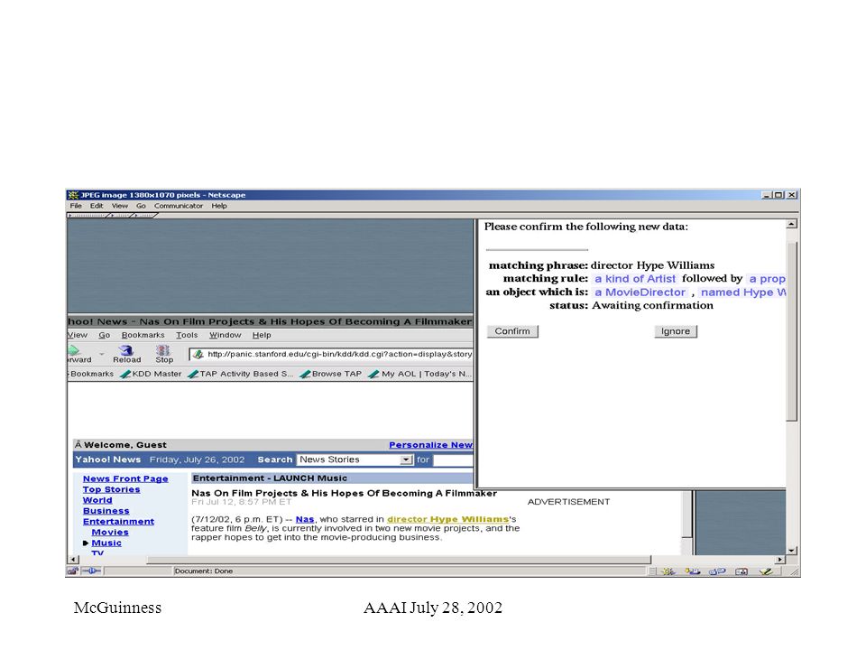
Task: Open the TAP Activity Based S... bookmark
Action: (240, 374)
